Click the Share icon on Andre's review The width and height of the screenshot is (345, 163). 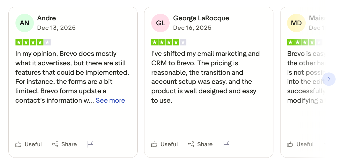[x=55, y=144]
